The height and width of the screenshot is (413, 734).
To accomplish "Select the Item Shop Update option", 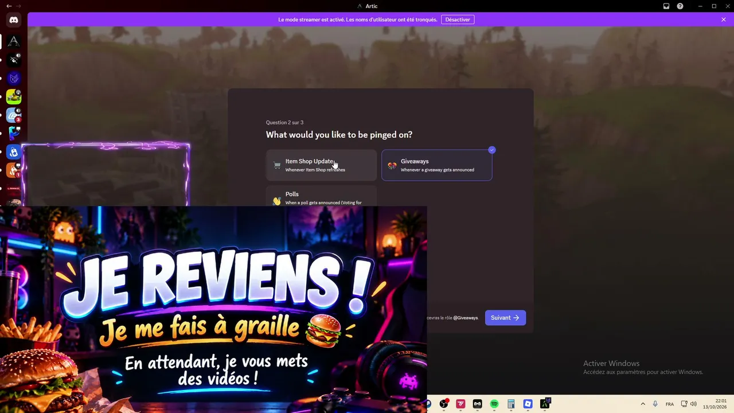I will coord(321,165).
